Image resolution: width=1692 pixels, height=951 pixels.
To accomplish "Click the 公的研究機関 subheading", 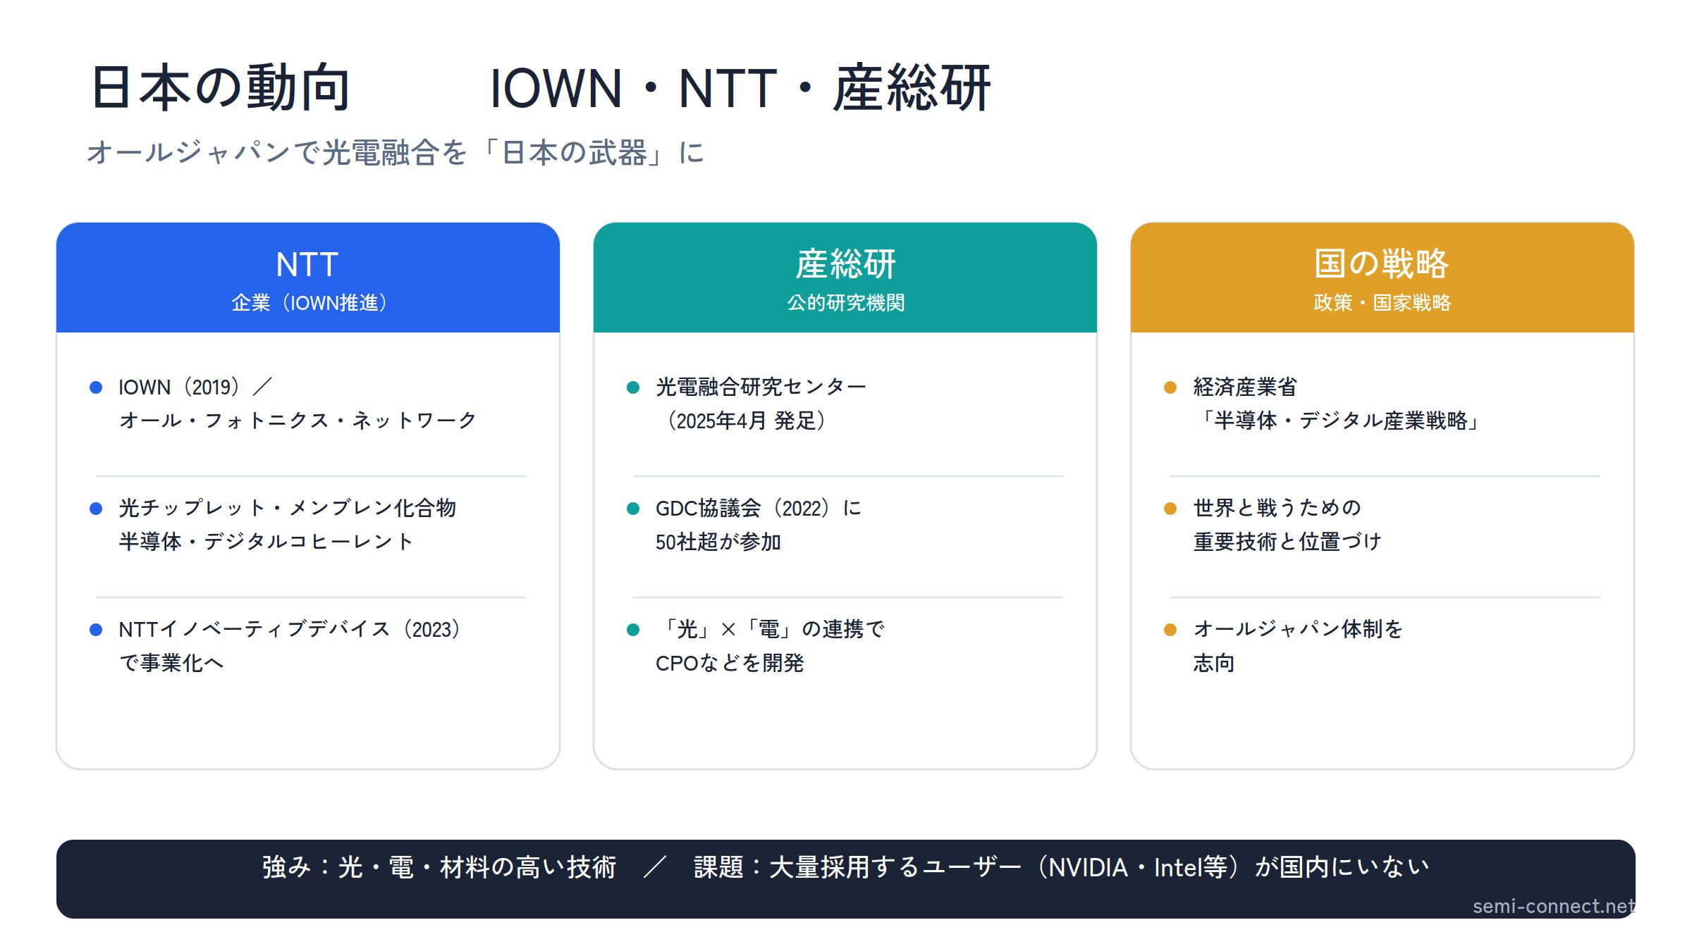I will tap(845, 303).
